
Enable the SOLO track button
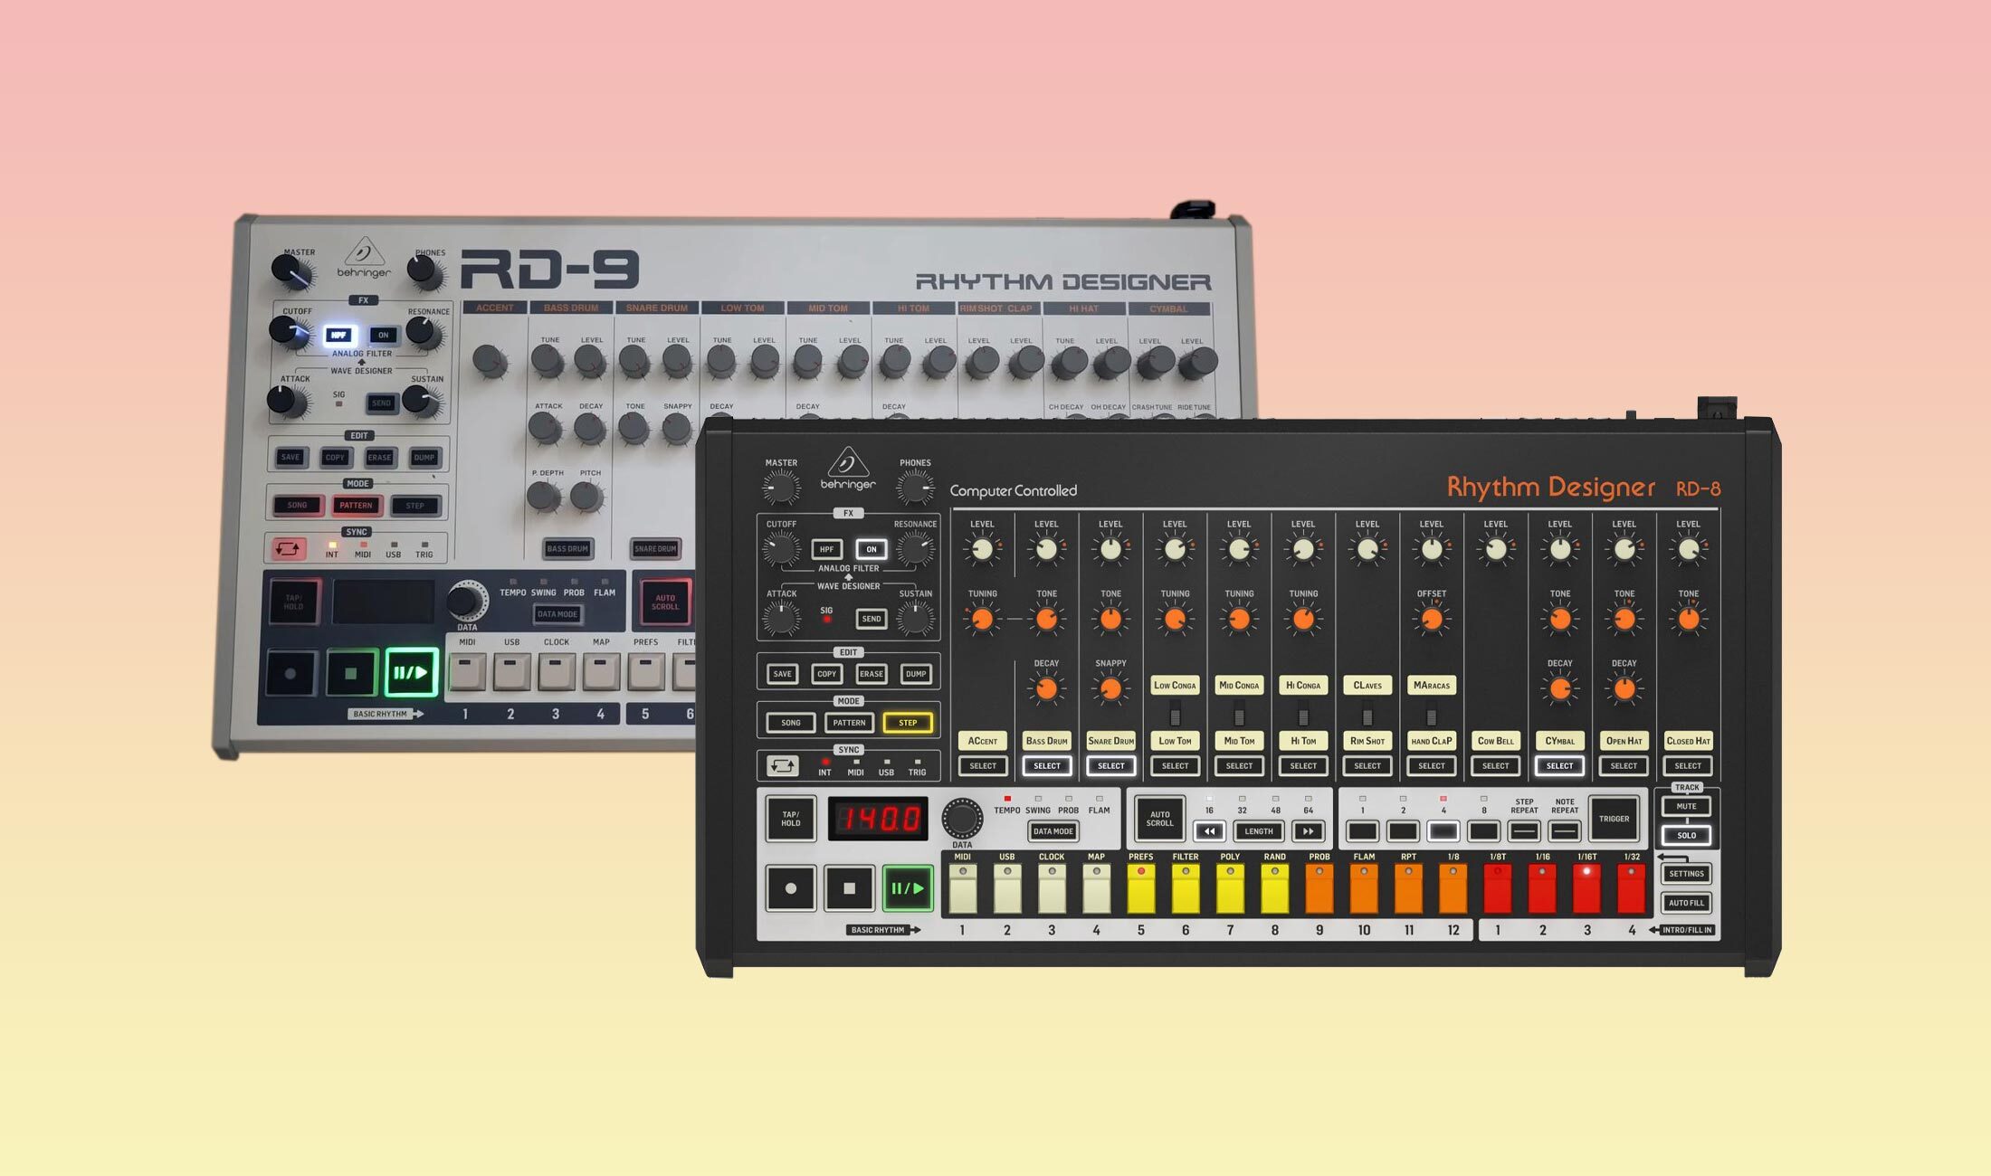(1686, 835)
